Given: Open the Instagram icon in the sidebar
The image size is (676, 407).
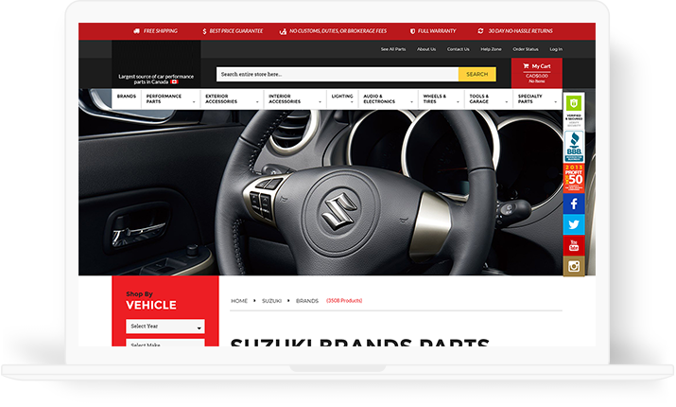Looking at the screenshot, I should click(x=574, y=266).
